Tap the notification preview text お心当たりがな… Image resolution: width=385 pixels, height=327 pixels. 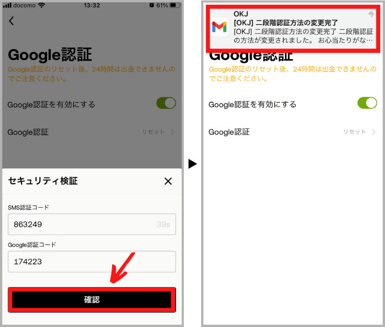point(346,40)
